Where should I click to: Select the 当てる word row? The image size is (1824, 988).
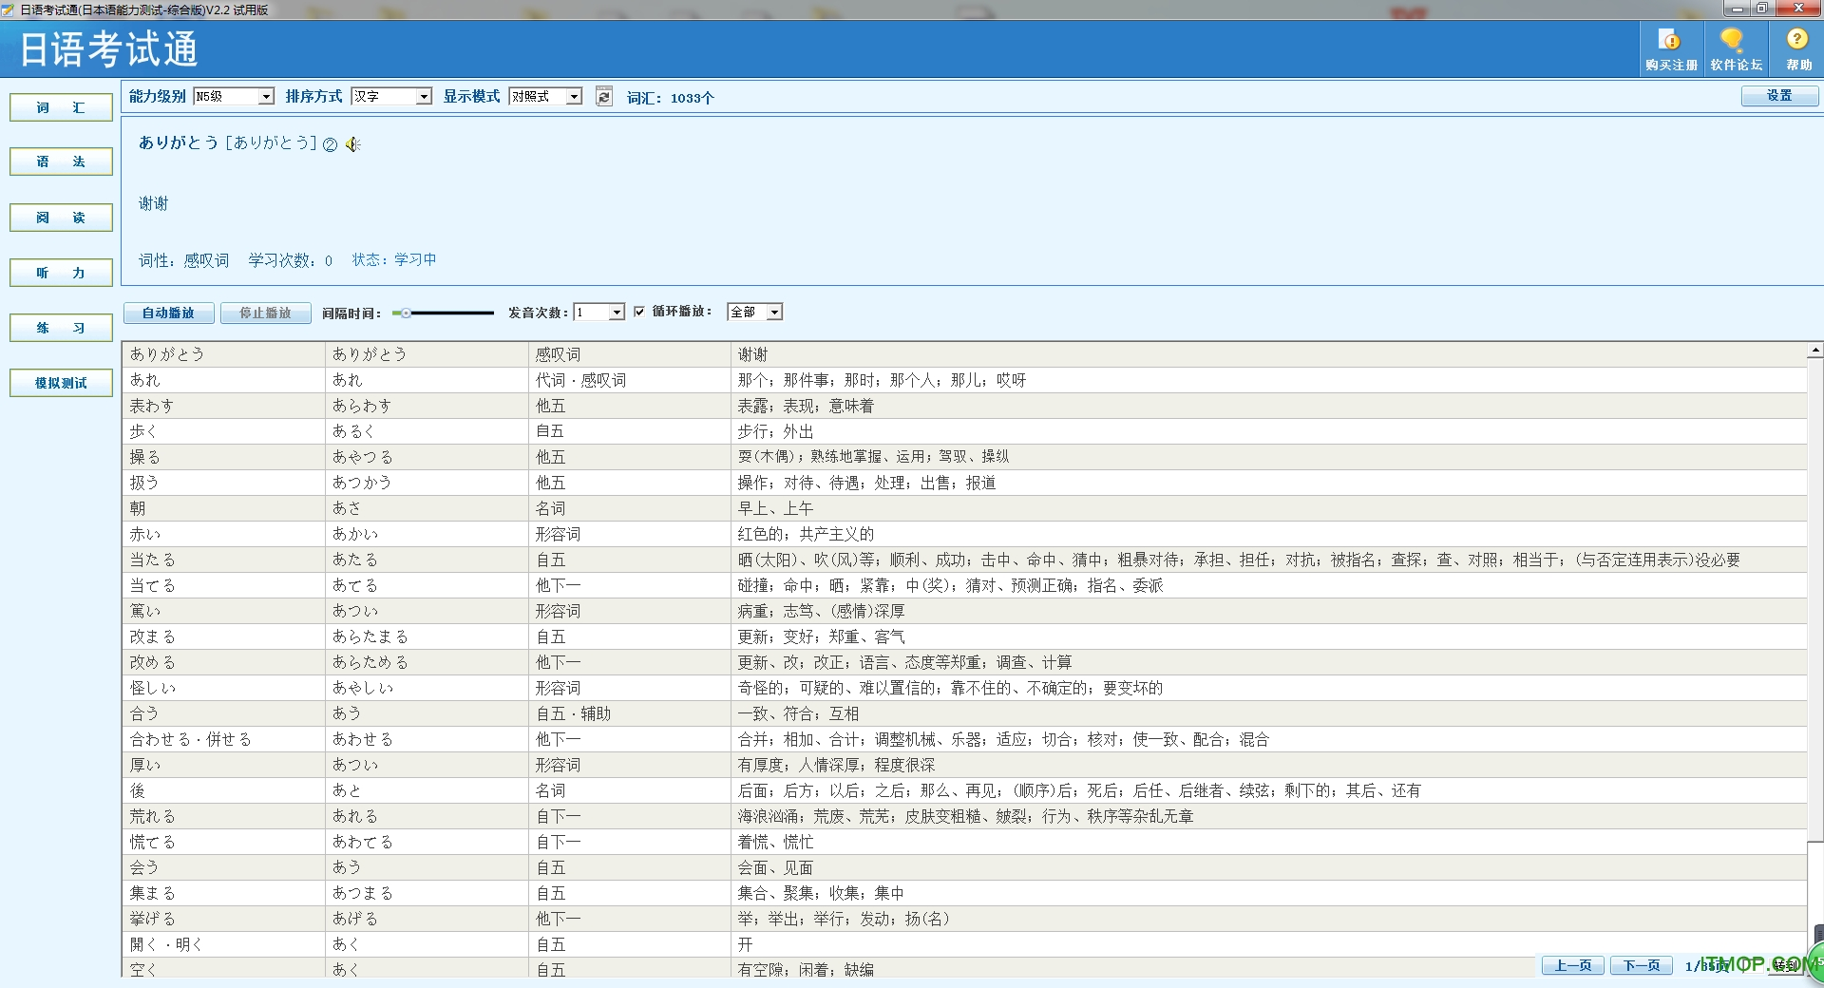(x=964, y=585)
